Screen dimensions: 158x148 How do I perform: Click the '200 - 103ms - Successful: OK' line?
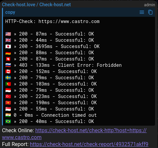(x=58, y=84)
